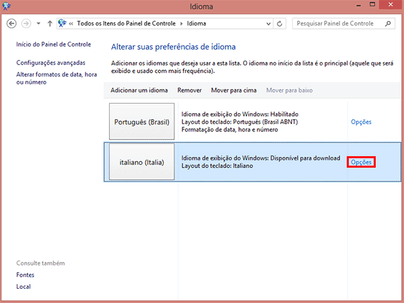Focus the Pesquisar Painel de Controle field
The image size is (404, 303).
click(x=343, y=24)
